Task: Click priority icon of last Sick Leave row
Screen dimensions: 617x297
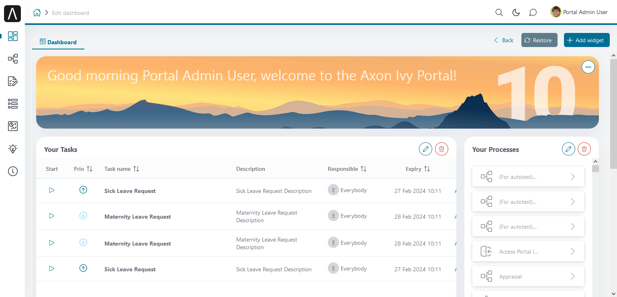Action: click(83, 268)
